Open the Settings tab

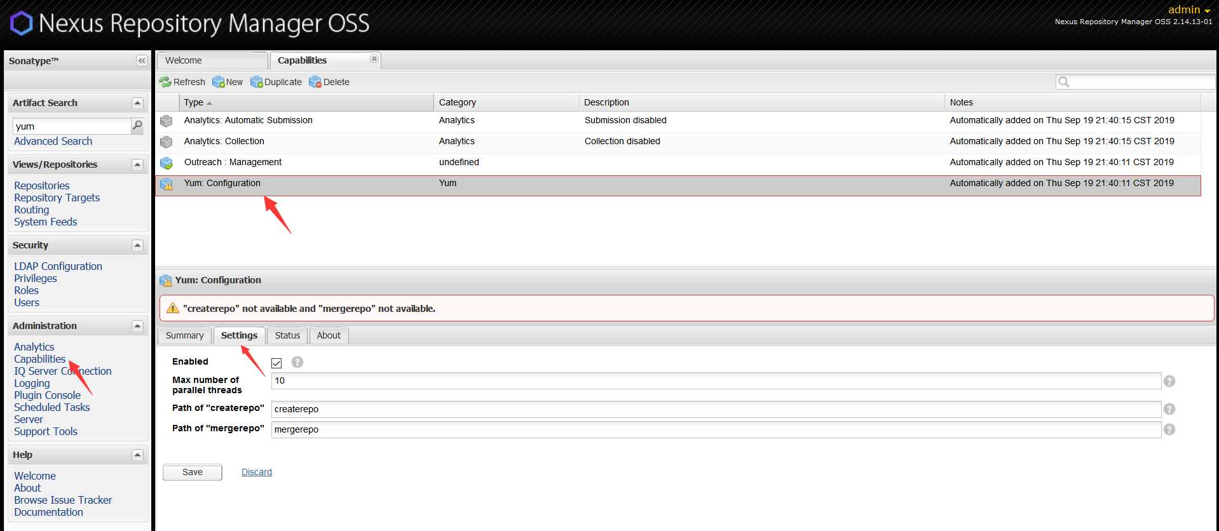click(x=239, y=335)
